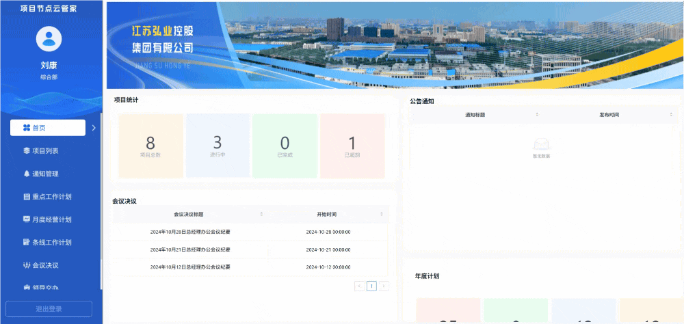
Task: Open 2024年10月28日总经理办公会议纪要 row
Action: click(250, 232)
